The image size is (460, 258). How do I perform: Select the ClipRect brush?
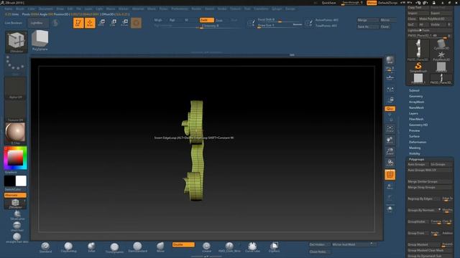click(274, 247)
